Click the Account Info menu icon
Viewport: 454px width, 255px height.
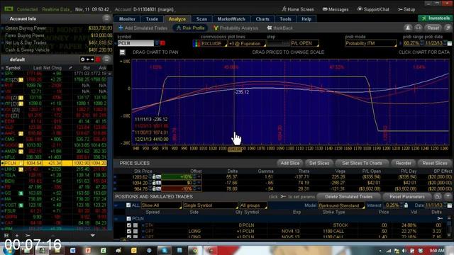tap(106, 18)
